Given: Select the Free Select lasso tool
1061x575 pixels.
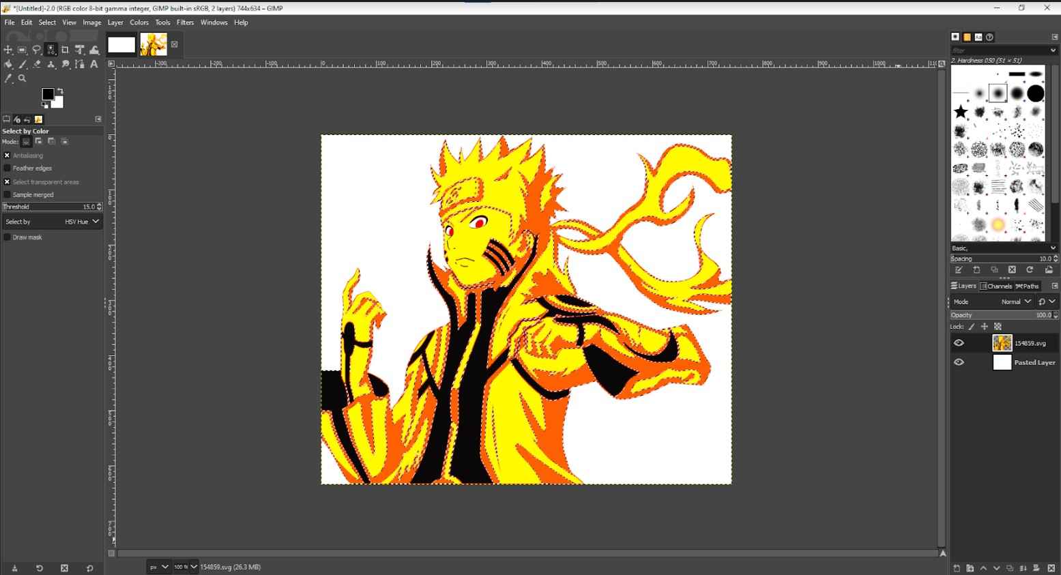Looking at the screenshot, I should point(37,50).
